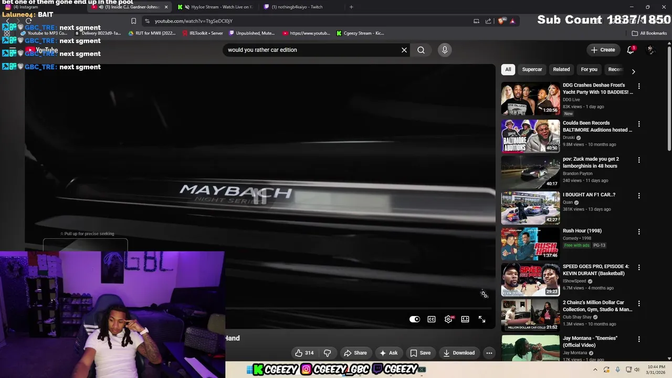Click the Create button
The image size is (672, 378).
point(603,50)
